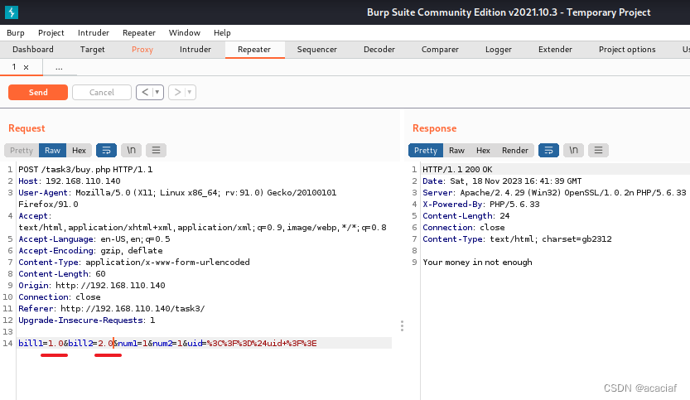Close Repeater tab 1 with the x
This screenshot has width=690, height=400.
(x=26, y=67)
